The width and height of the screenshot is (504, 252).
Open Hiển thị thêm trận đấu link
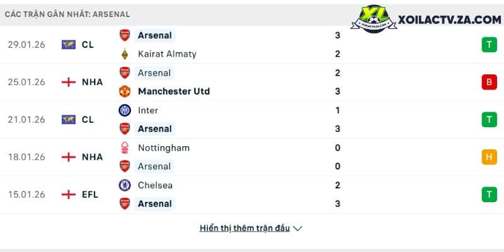click(244, 228)
